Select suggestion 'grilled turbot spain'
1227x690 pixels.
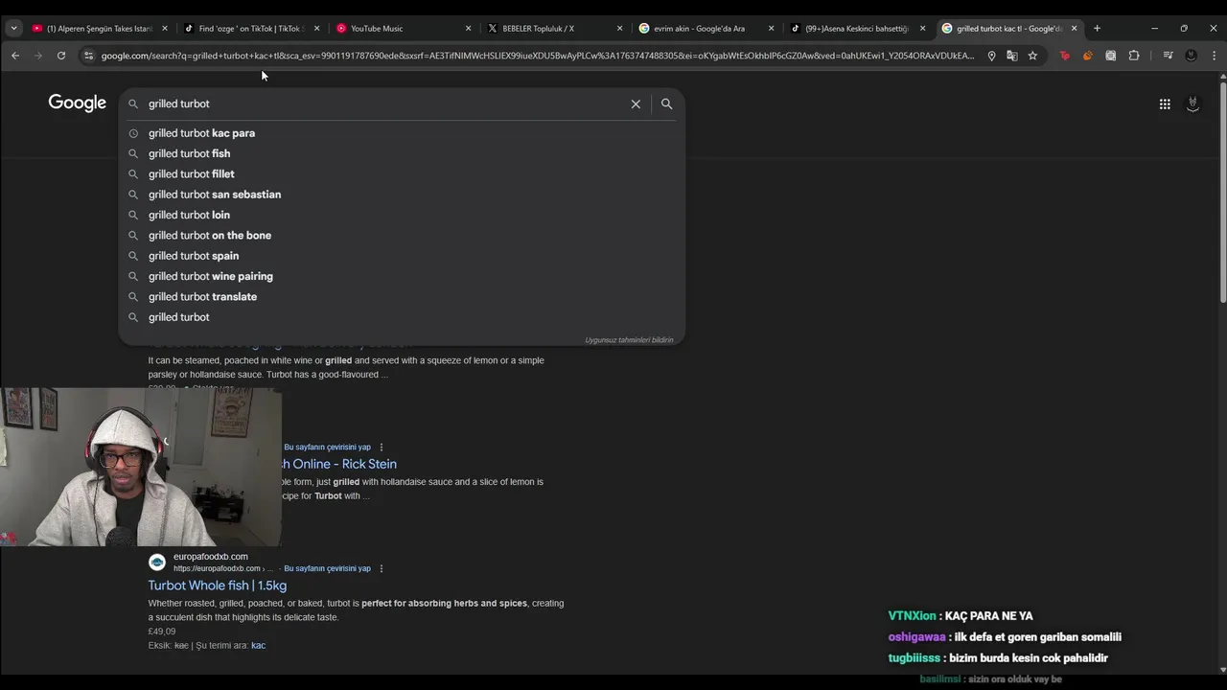(x=402, y=256)
